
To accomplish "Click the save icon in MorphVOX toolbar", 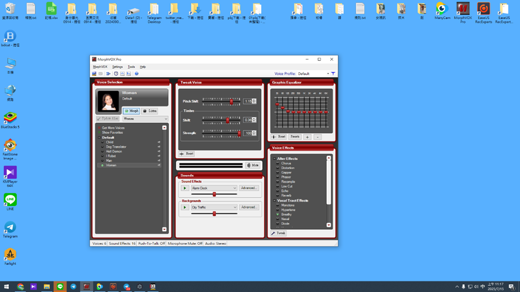I will tap(94, 74).
